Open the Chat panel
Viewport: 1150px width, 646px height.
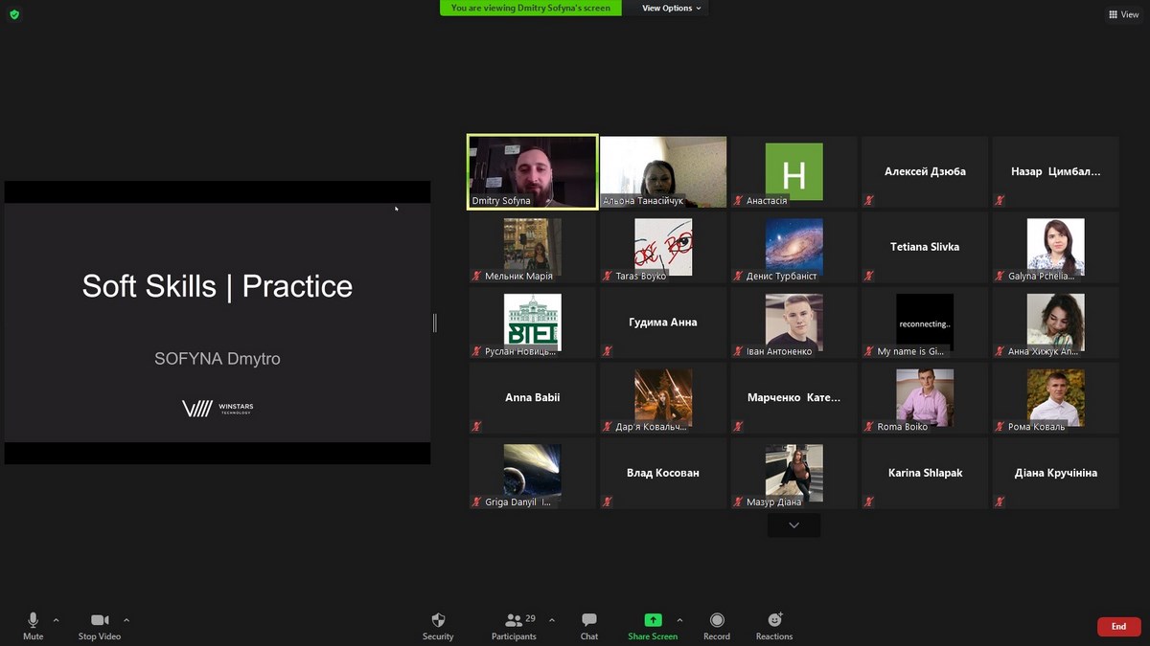589,620
